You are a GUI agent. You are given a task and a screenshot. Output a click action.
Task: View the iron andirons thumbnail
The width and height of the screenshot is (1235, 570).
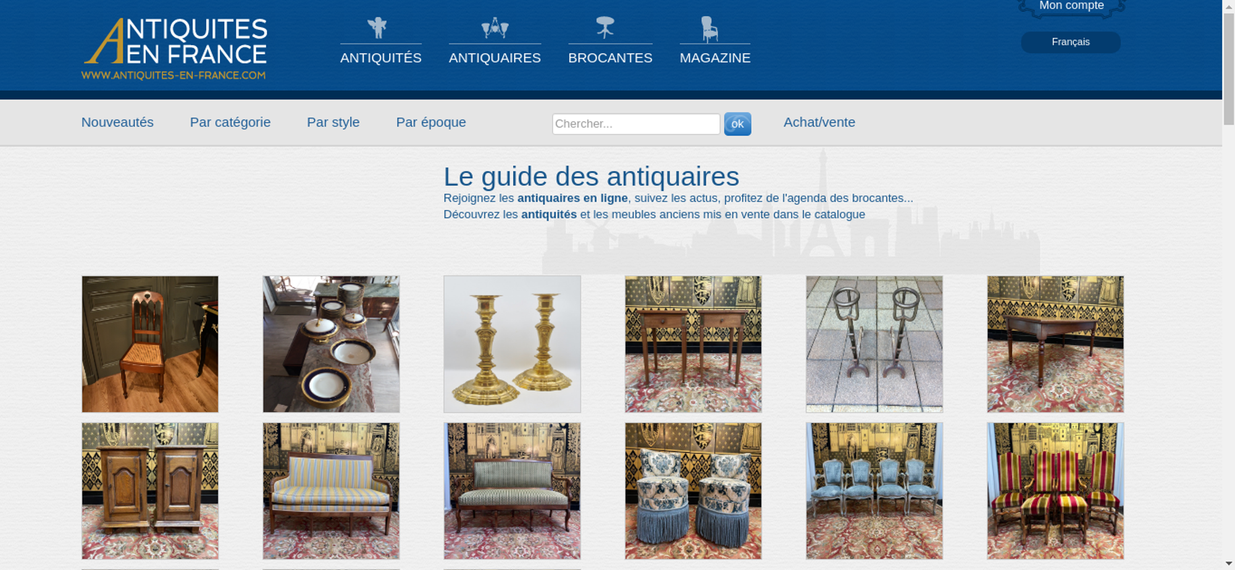pyautogui.click(x=874, y=344)
